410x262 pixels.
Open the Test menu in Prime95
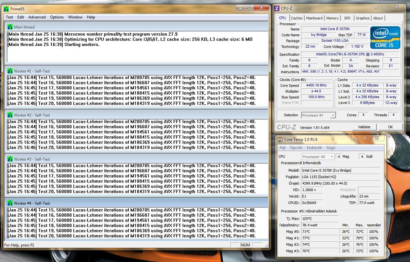point(9,17)
